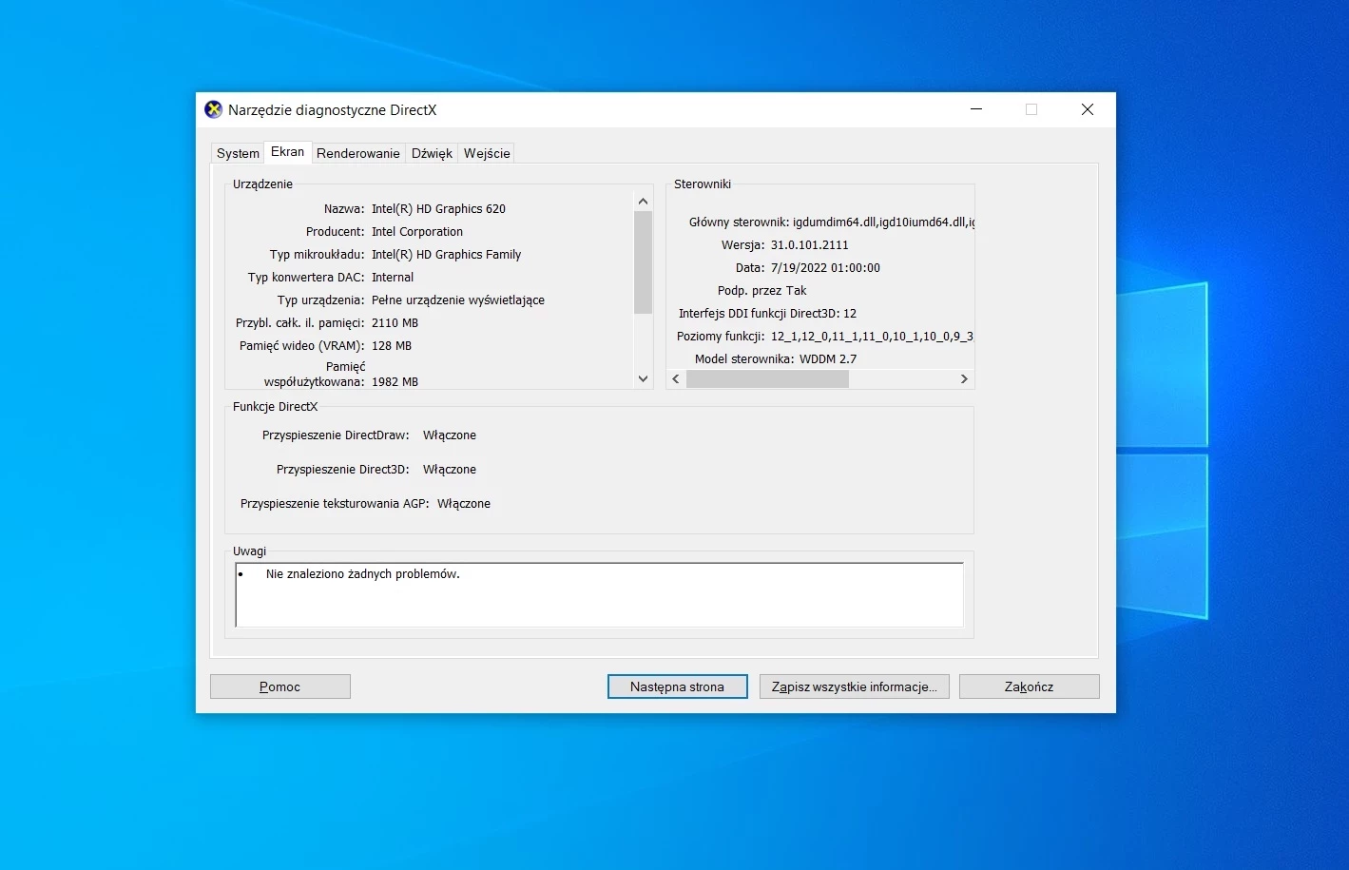Viewport: 1349px width, 870px height.
Task: Click 'Nie znaleziono żadnych problemów' note
Action: click(363, 573)
